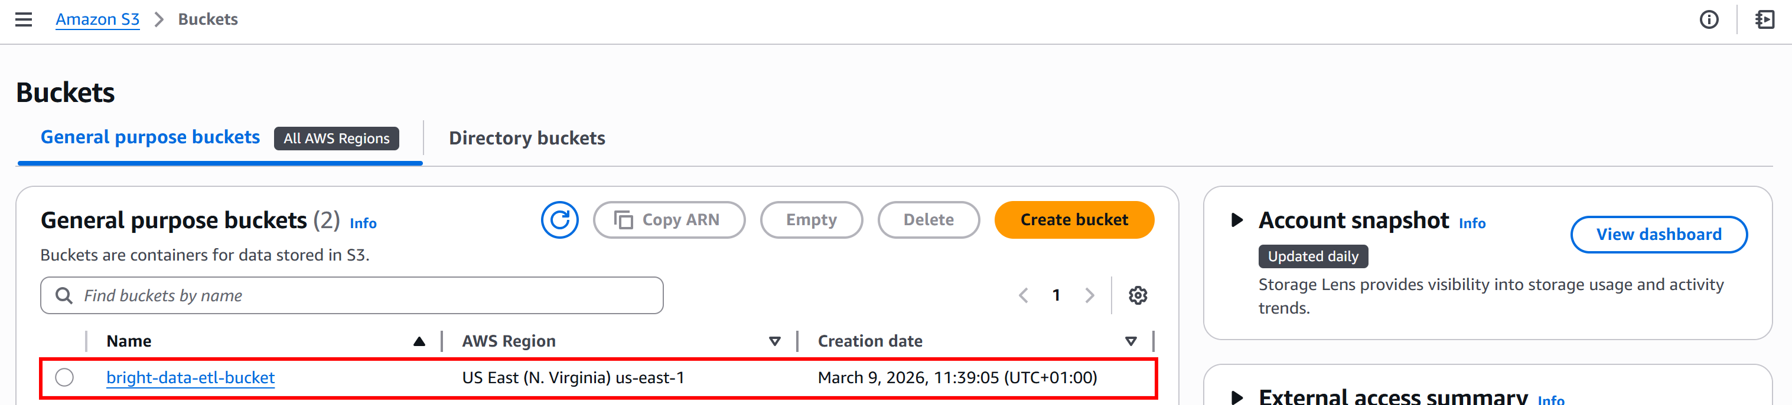Select the bright-data-etl-bucket radio button
The height and width of the screenshot is (405, 1792).
point(65,377)
